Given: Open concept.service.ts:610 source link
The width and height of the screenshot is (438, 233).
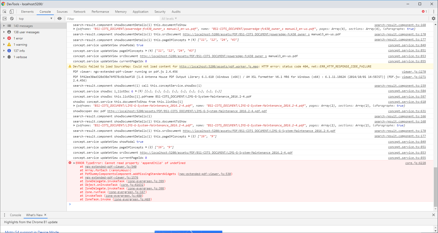Looking at the screenshot, I should 407,102.
